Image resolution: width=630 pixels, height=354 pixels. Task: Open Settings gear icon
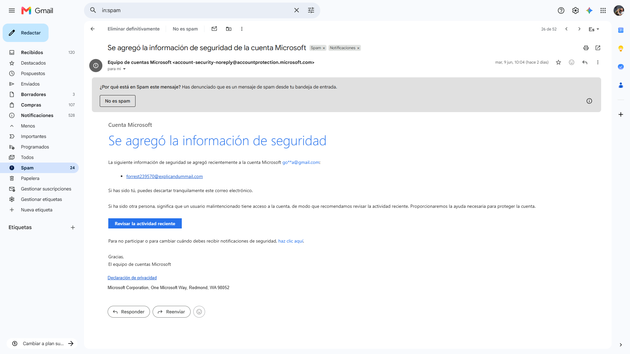click(x=576, y=10)
